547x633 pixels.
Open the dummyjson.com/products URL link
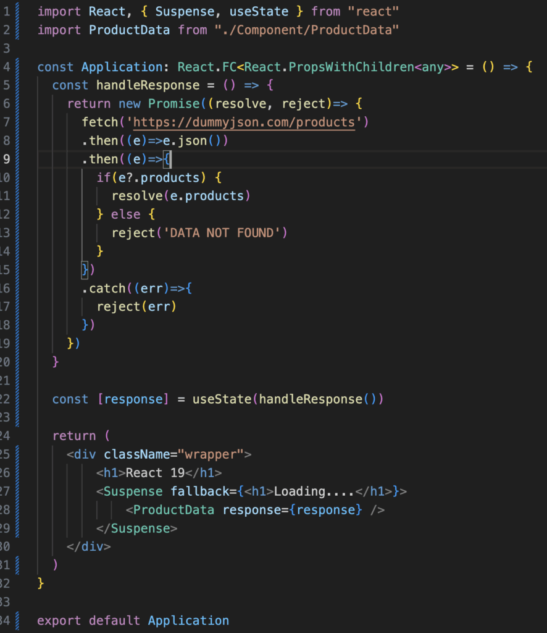pos(244,122)
